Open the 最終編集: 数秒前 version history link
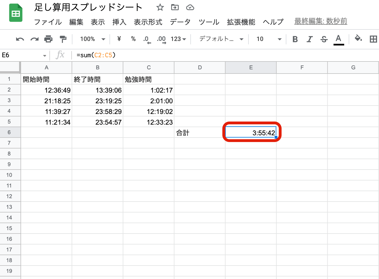 click(x=321, y=21)
